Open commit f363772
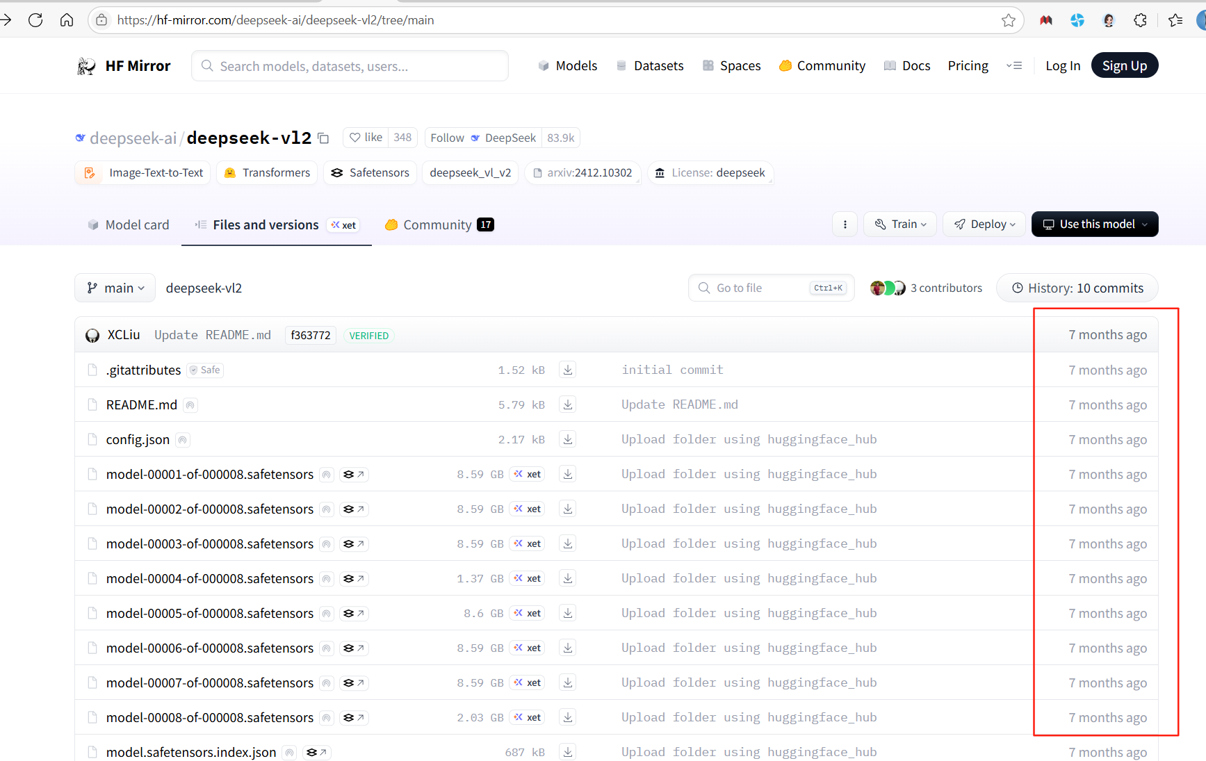This screenshot has width=1206, height=761. [311, 335]
